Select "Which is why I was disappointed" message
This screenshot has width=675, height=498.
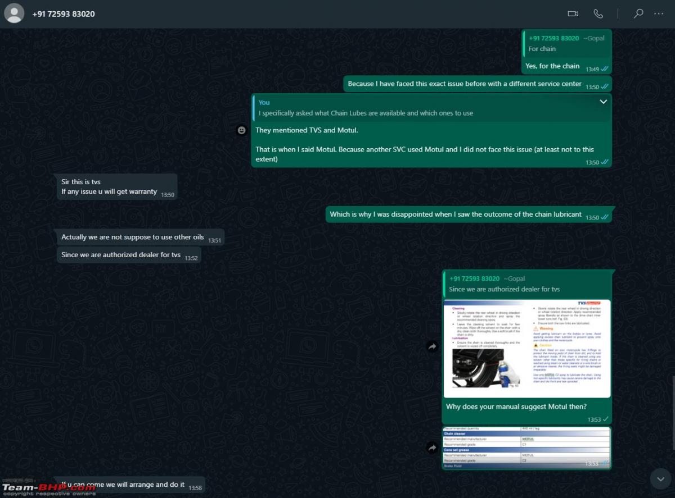pos(456,214)
